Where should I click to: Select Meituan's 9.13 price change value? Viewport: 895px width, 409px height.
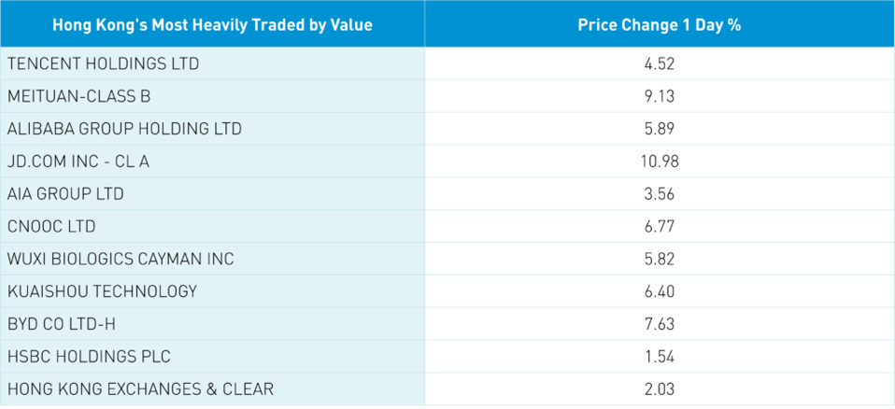click(x=659, y=96)
